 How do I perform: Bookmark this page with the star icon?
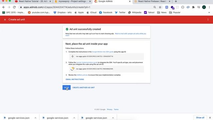[160, 7]
